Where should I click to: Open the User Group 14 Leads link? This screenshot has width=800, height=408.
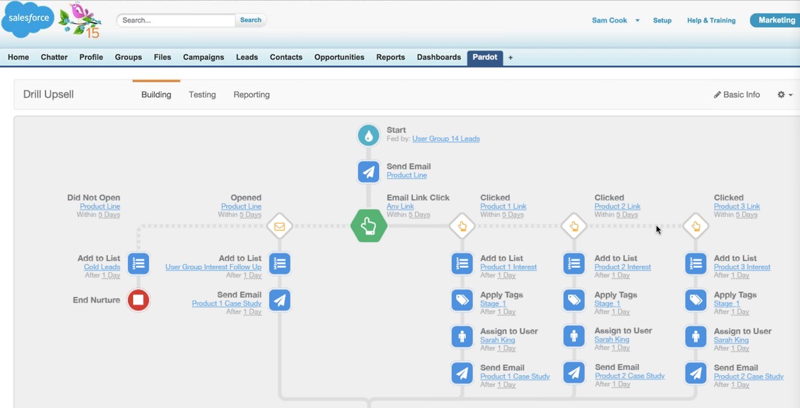tap(446, 139)
